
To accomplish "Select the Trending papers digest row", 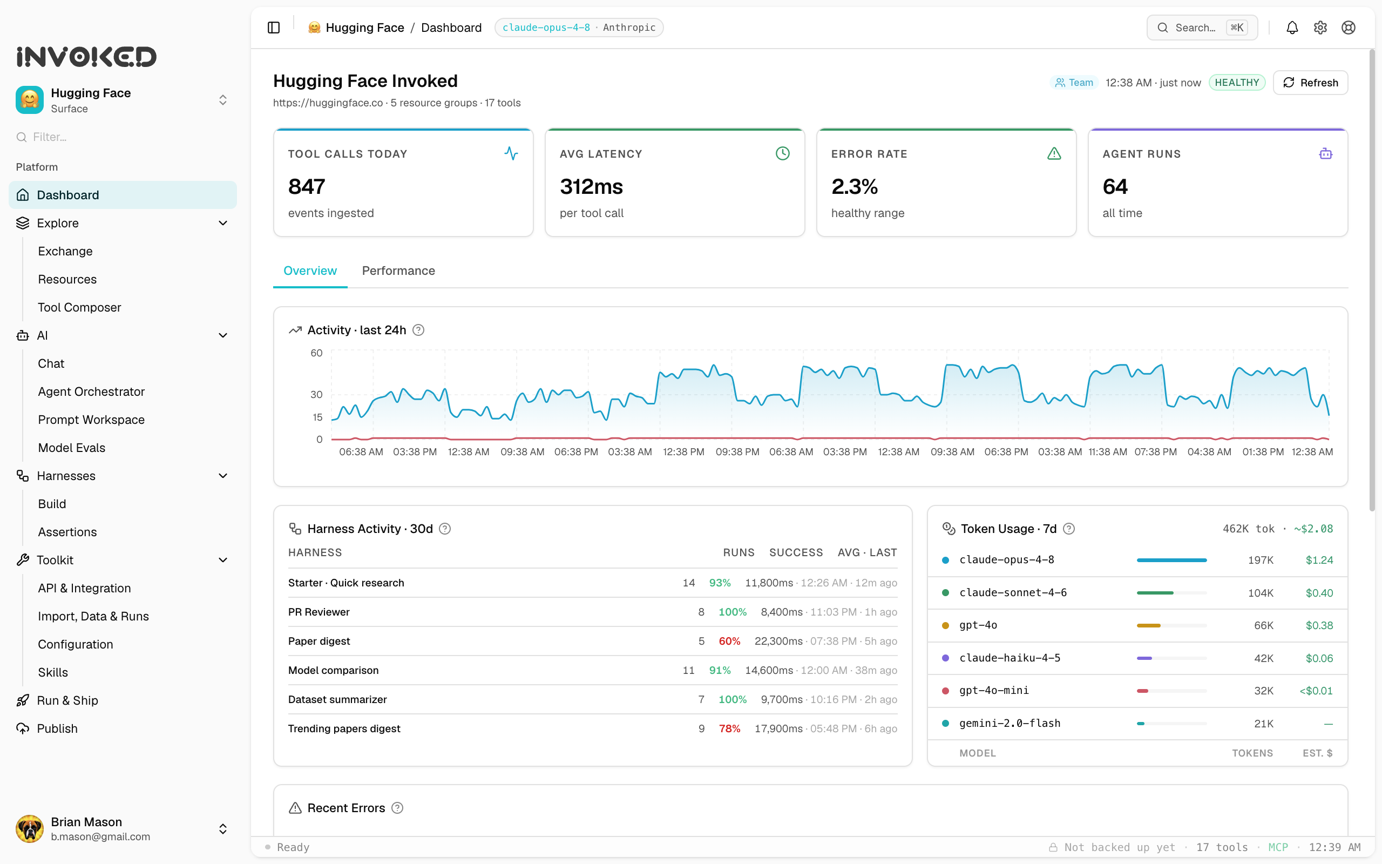I will [x=592, y=728].
